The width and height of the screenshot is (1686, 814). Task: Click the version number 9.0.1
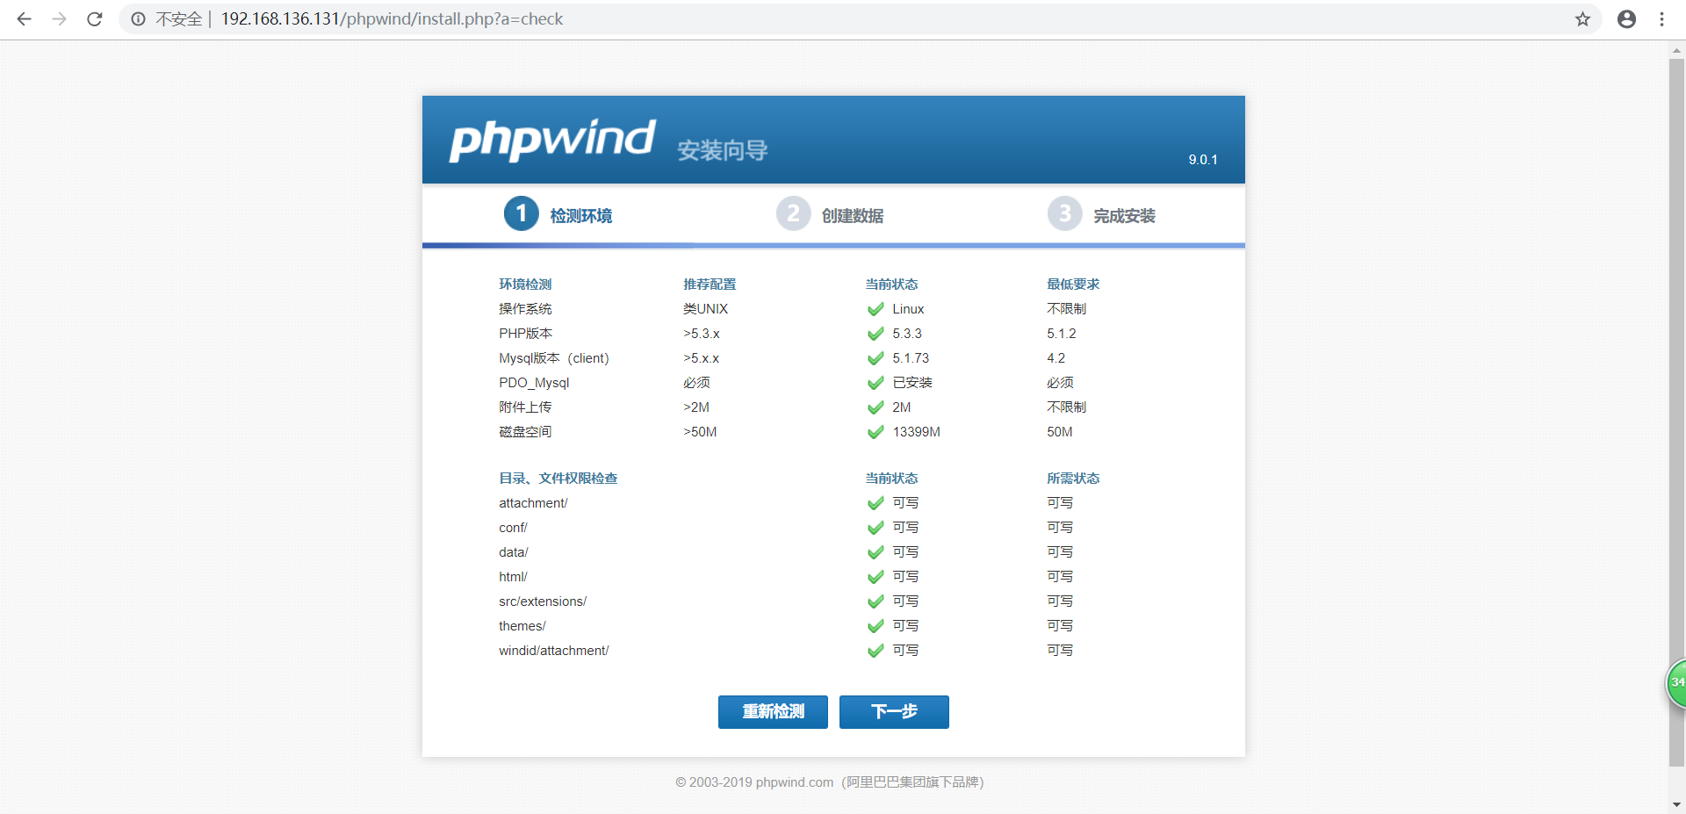(x=1203, y=160)
